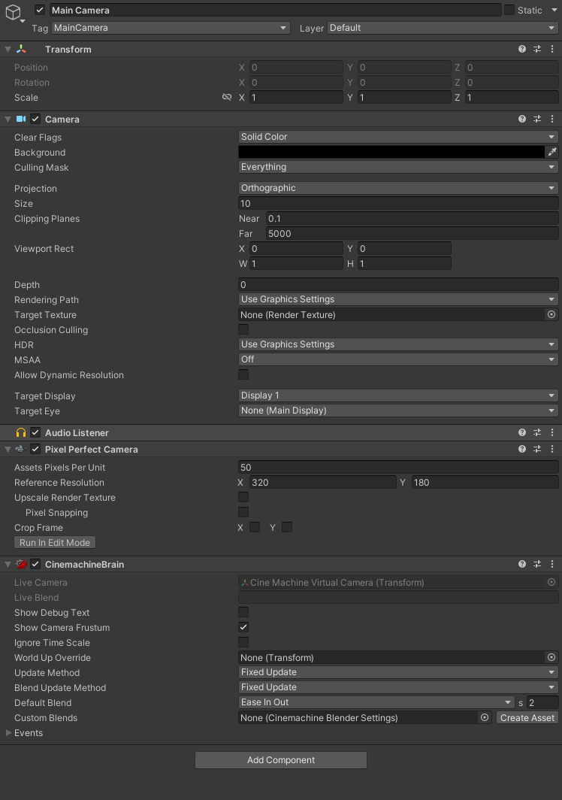The width and height of the screenshot is (562, 800).
Task: Click the Main Camera name field
Action: (x=276, y=10)
